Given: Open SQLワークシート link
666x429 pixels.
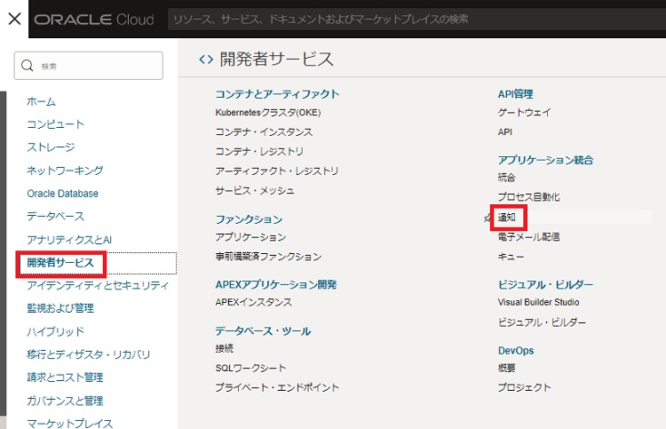Looking at the screenshot, I should click(251, 368).
